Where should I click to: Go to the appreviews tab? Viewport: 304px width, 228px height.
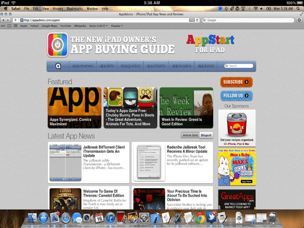[83, 66]
